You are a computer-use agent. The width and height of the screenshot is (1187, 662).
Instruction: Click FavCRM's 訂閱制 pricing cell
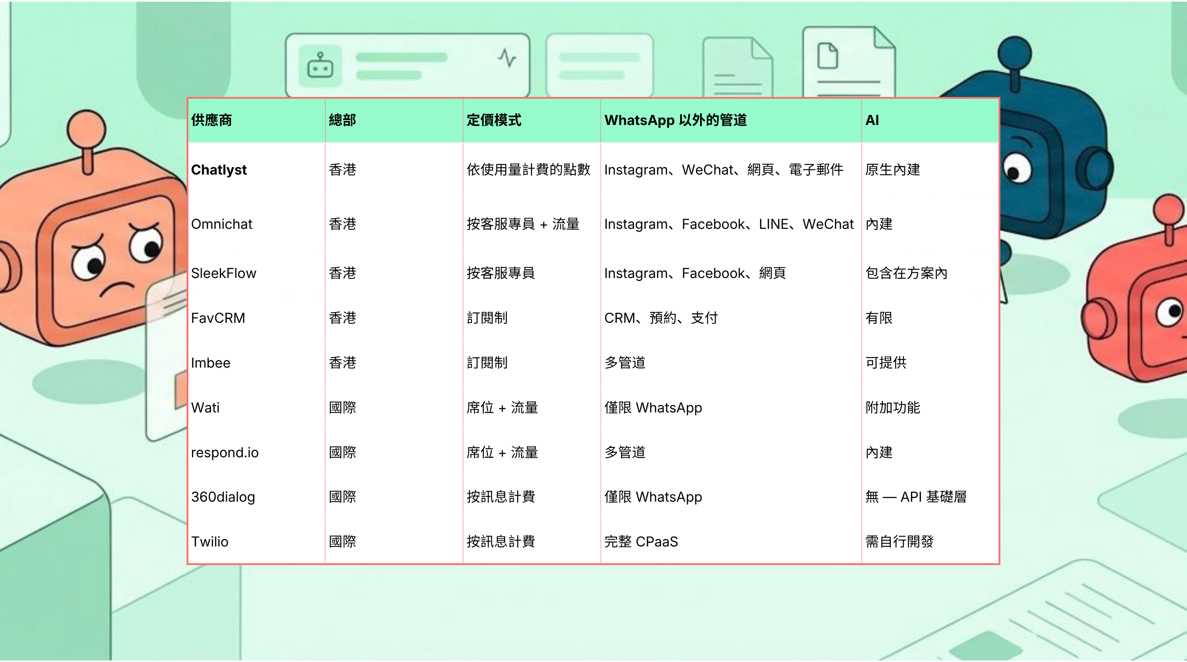pyautogui.click(x=532, y=318)
